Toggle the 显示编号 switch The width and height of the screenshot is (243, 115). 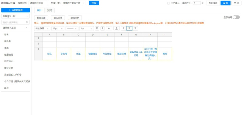point(236,17)
